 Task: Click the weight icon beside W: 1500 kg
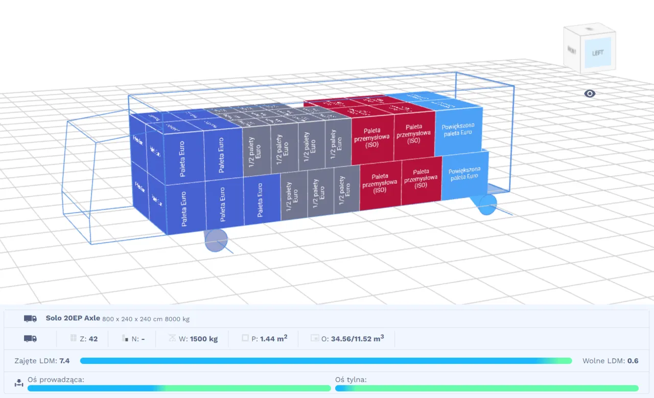pos(172,338)
